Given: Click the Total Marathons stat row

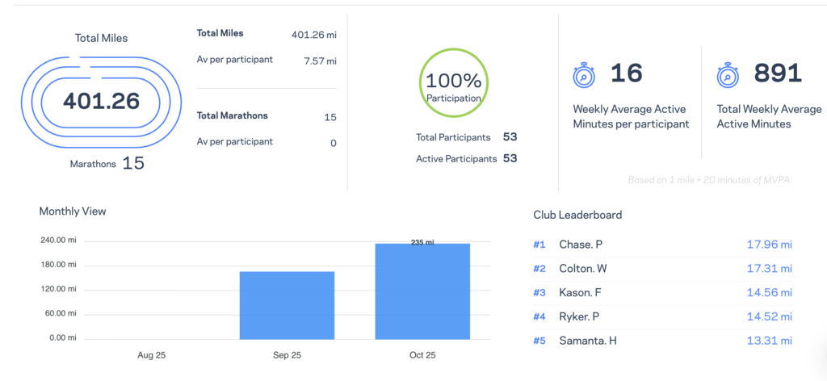Looking at the screenshot, I should click(x=267, y=116).
